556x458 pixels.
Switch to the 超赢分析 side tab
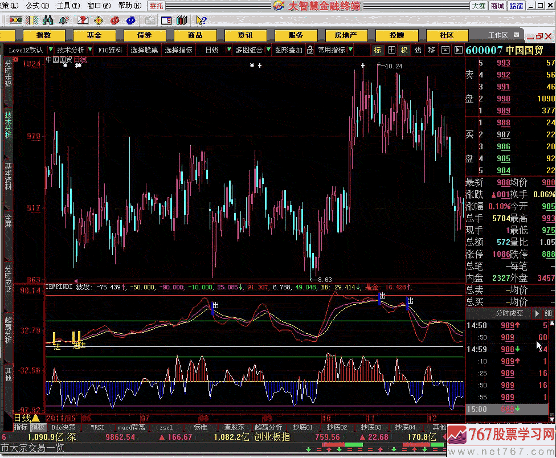click(x=8, y=330)
